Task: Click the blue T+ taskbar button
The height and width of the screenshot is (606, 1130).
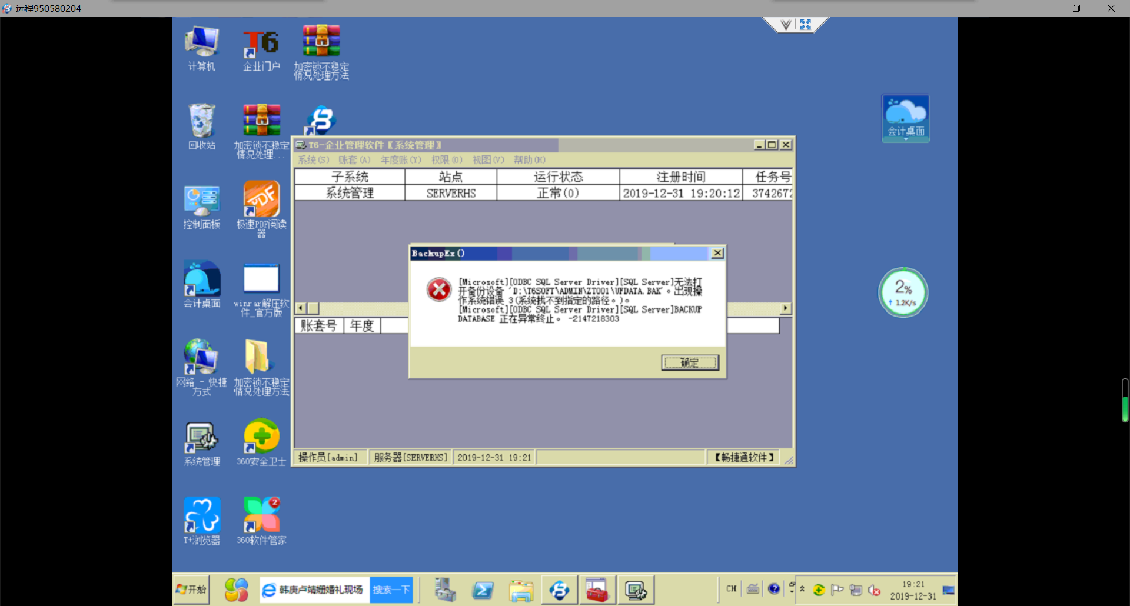Action: click(x=559, y=590)
